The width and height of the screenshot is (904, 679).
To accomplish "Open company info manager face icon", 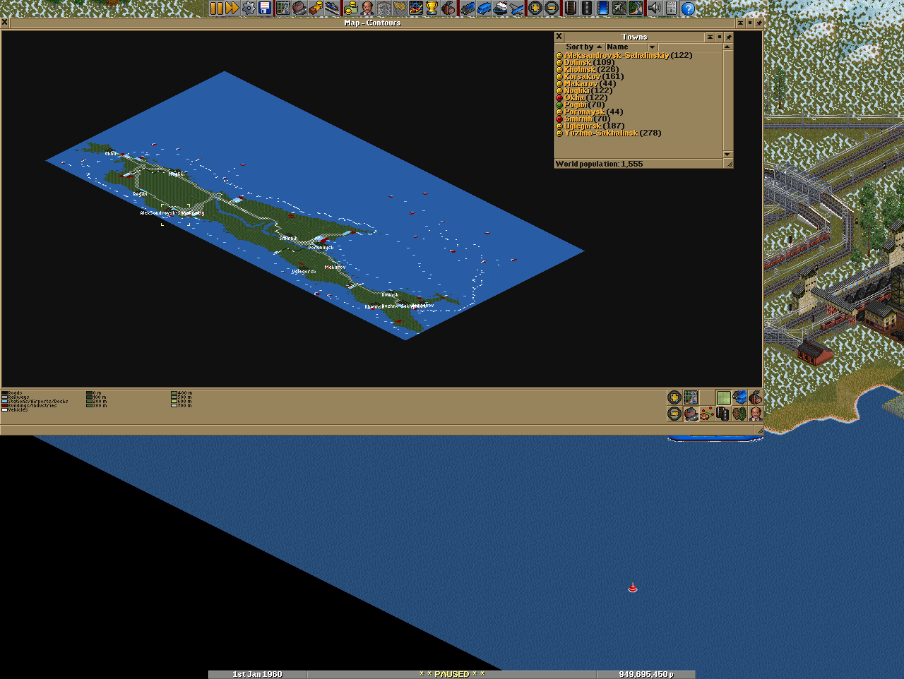I will (368, 8).
